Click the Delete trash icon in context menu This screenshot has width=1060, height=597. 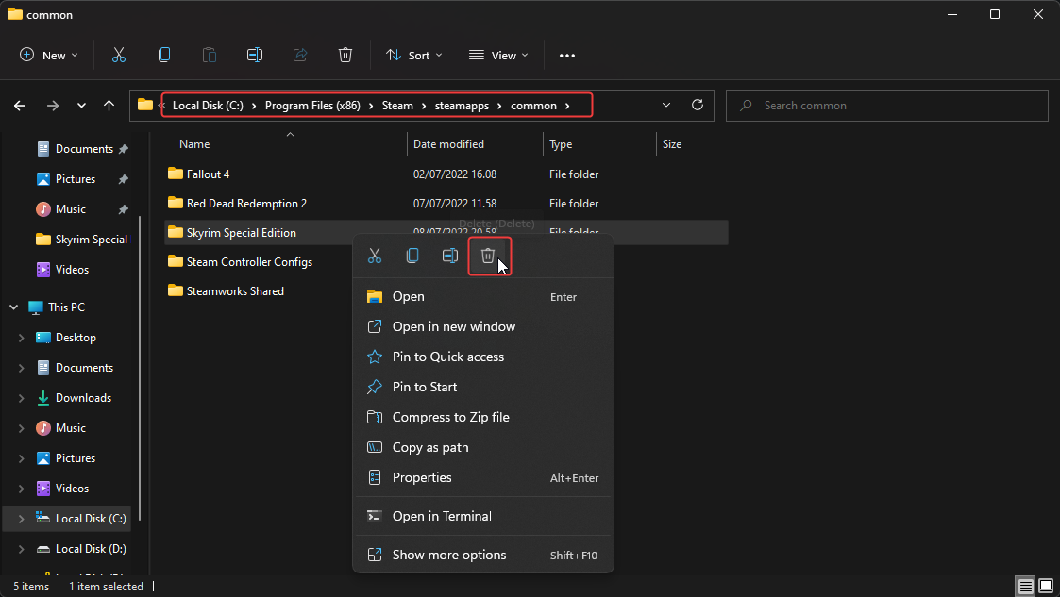click(488, 256)
